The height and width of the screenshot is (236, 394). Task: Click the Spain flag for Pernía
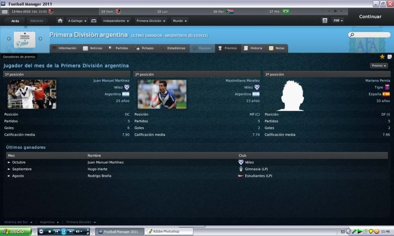(x=386, y=94)
